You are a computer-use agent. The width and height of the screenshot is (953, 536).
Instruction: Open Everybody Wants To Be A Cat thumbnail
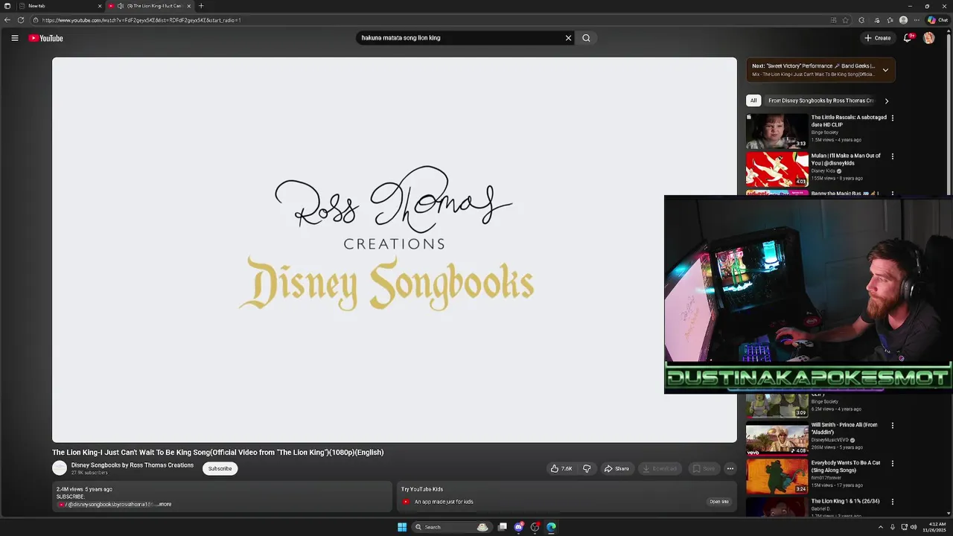click(x=777, y=476)
